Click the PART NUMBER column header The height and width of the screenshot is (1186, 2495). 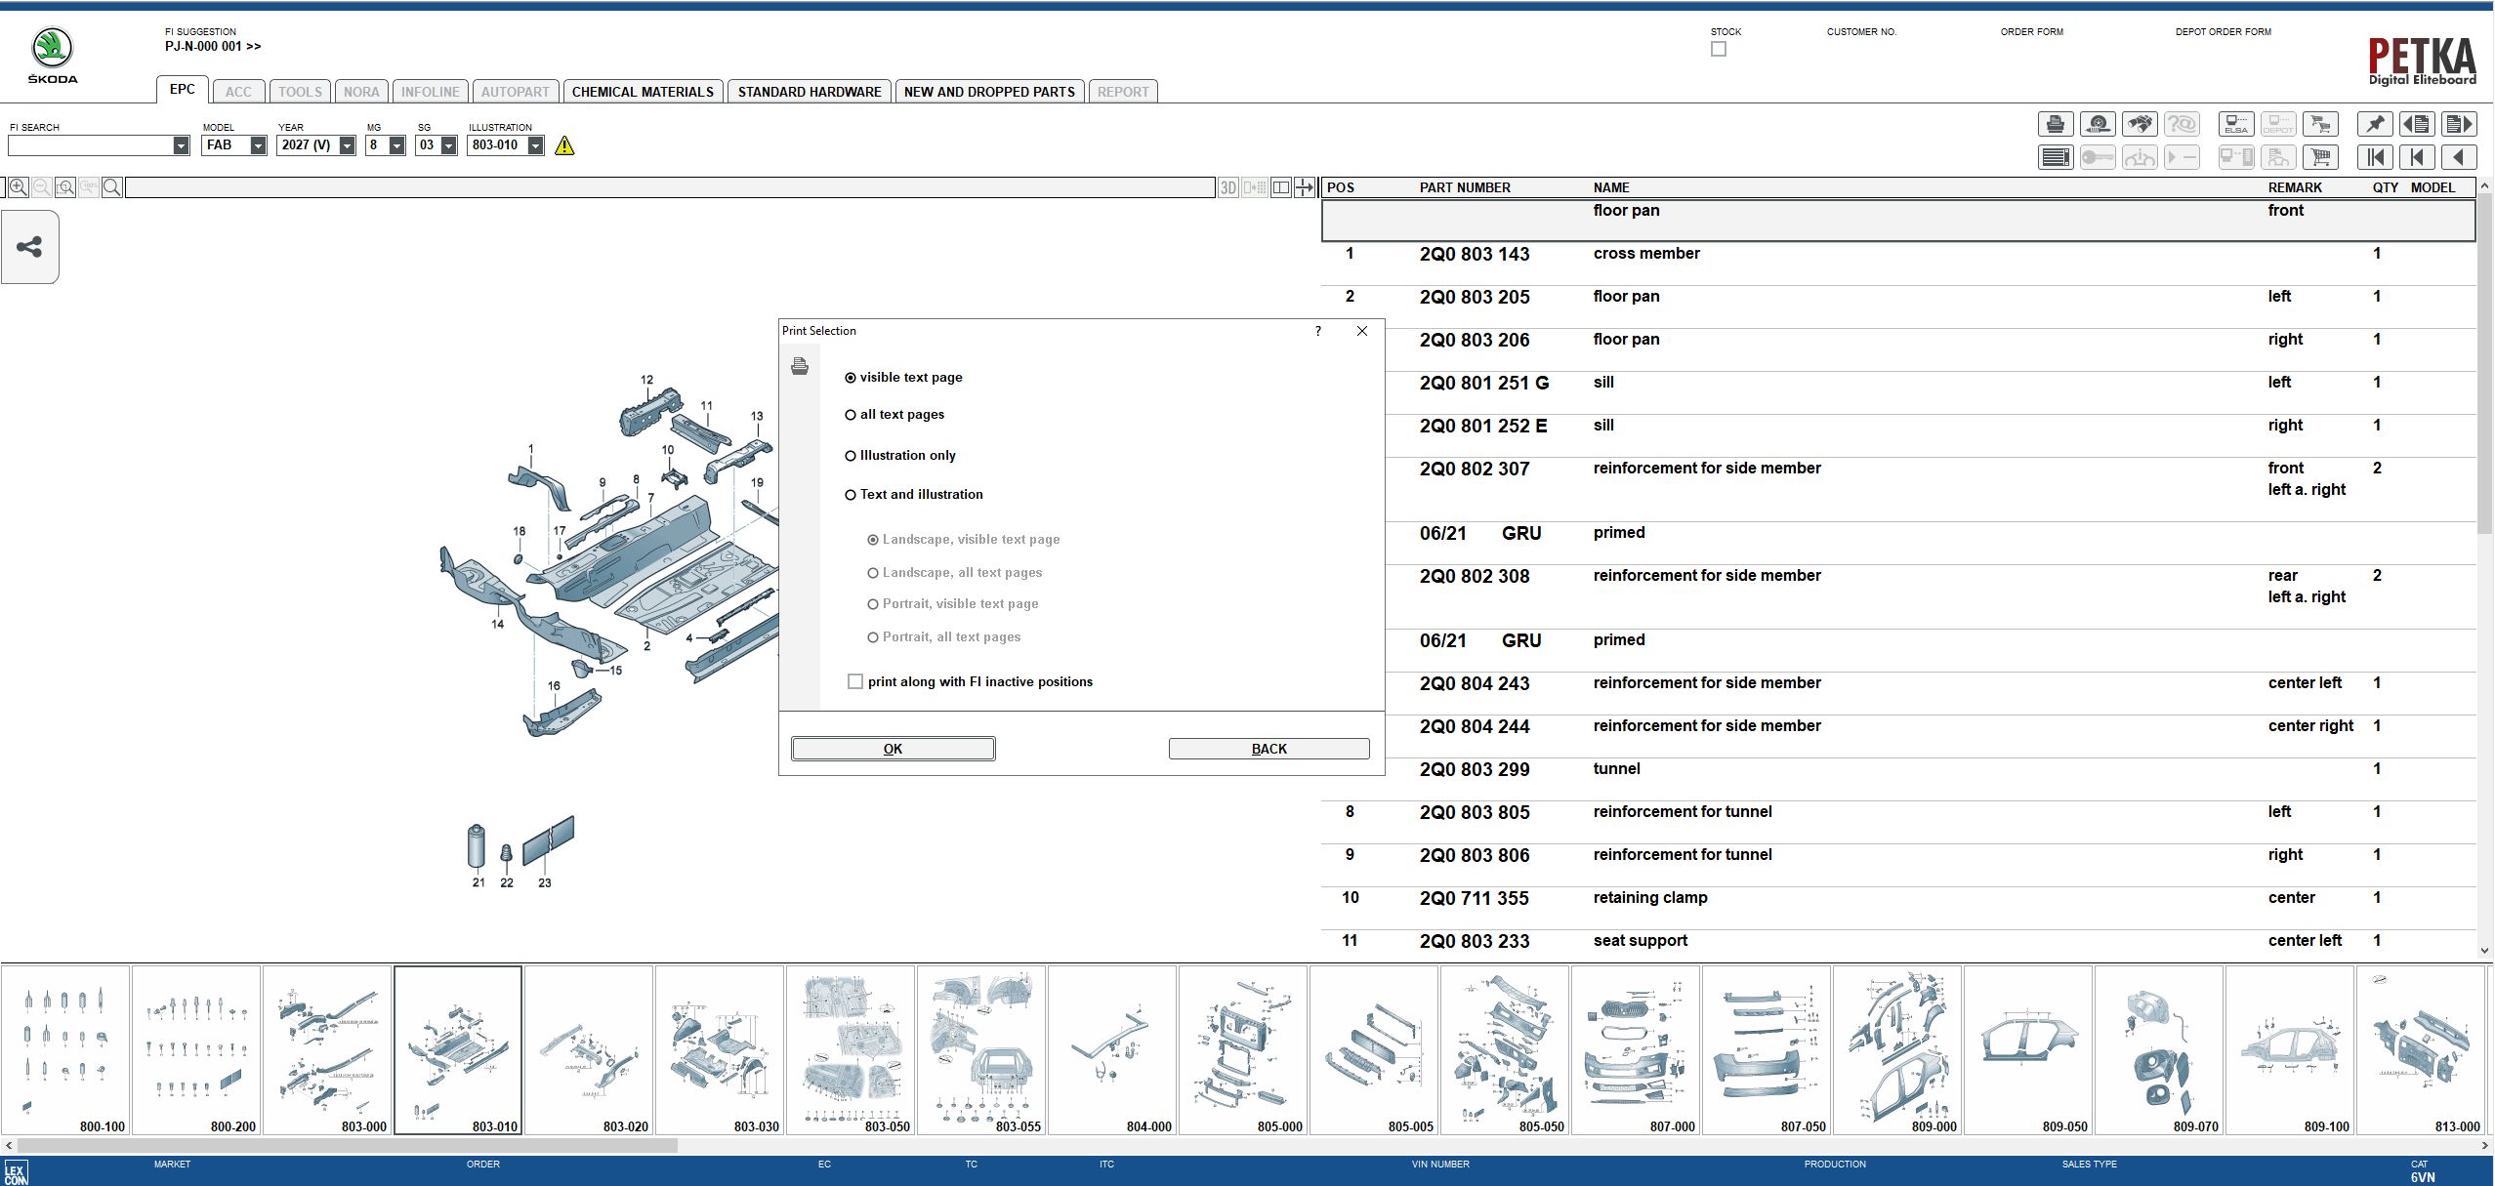(1465, 187)
